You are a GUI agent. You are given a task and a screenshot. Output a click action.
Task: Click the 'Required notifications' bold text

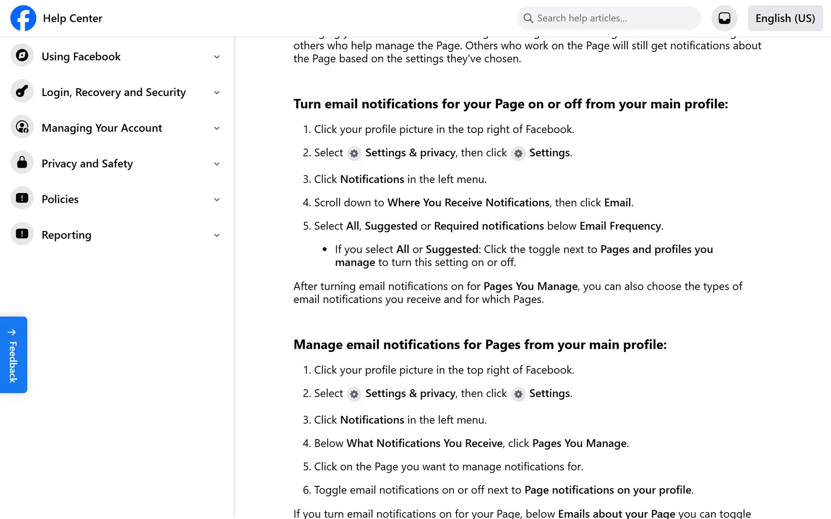click(x=489, y=226)
